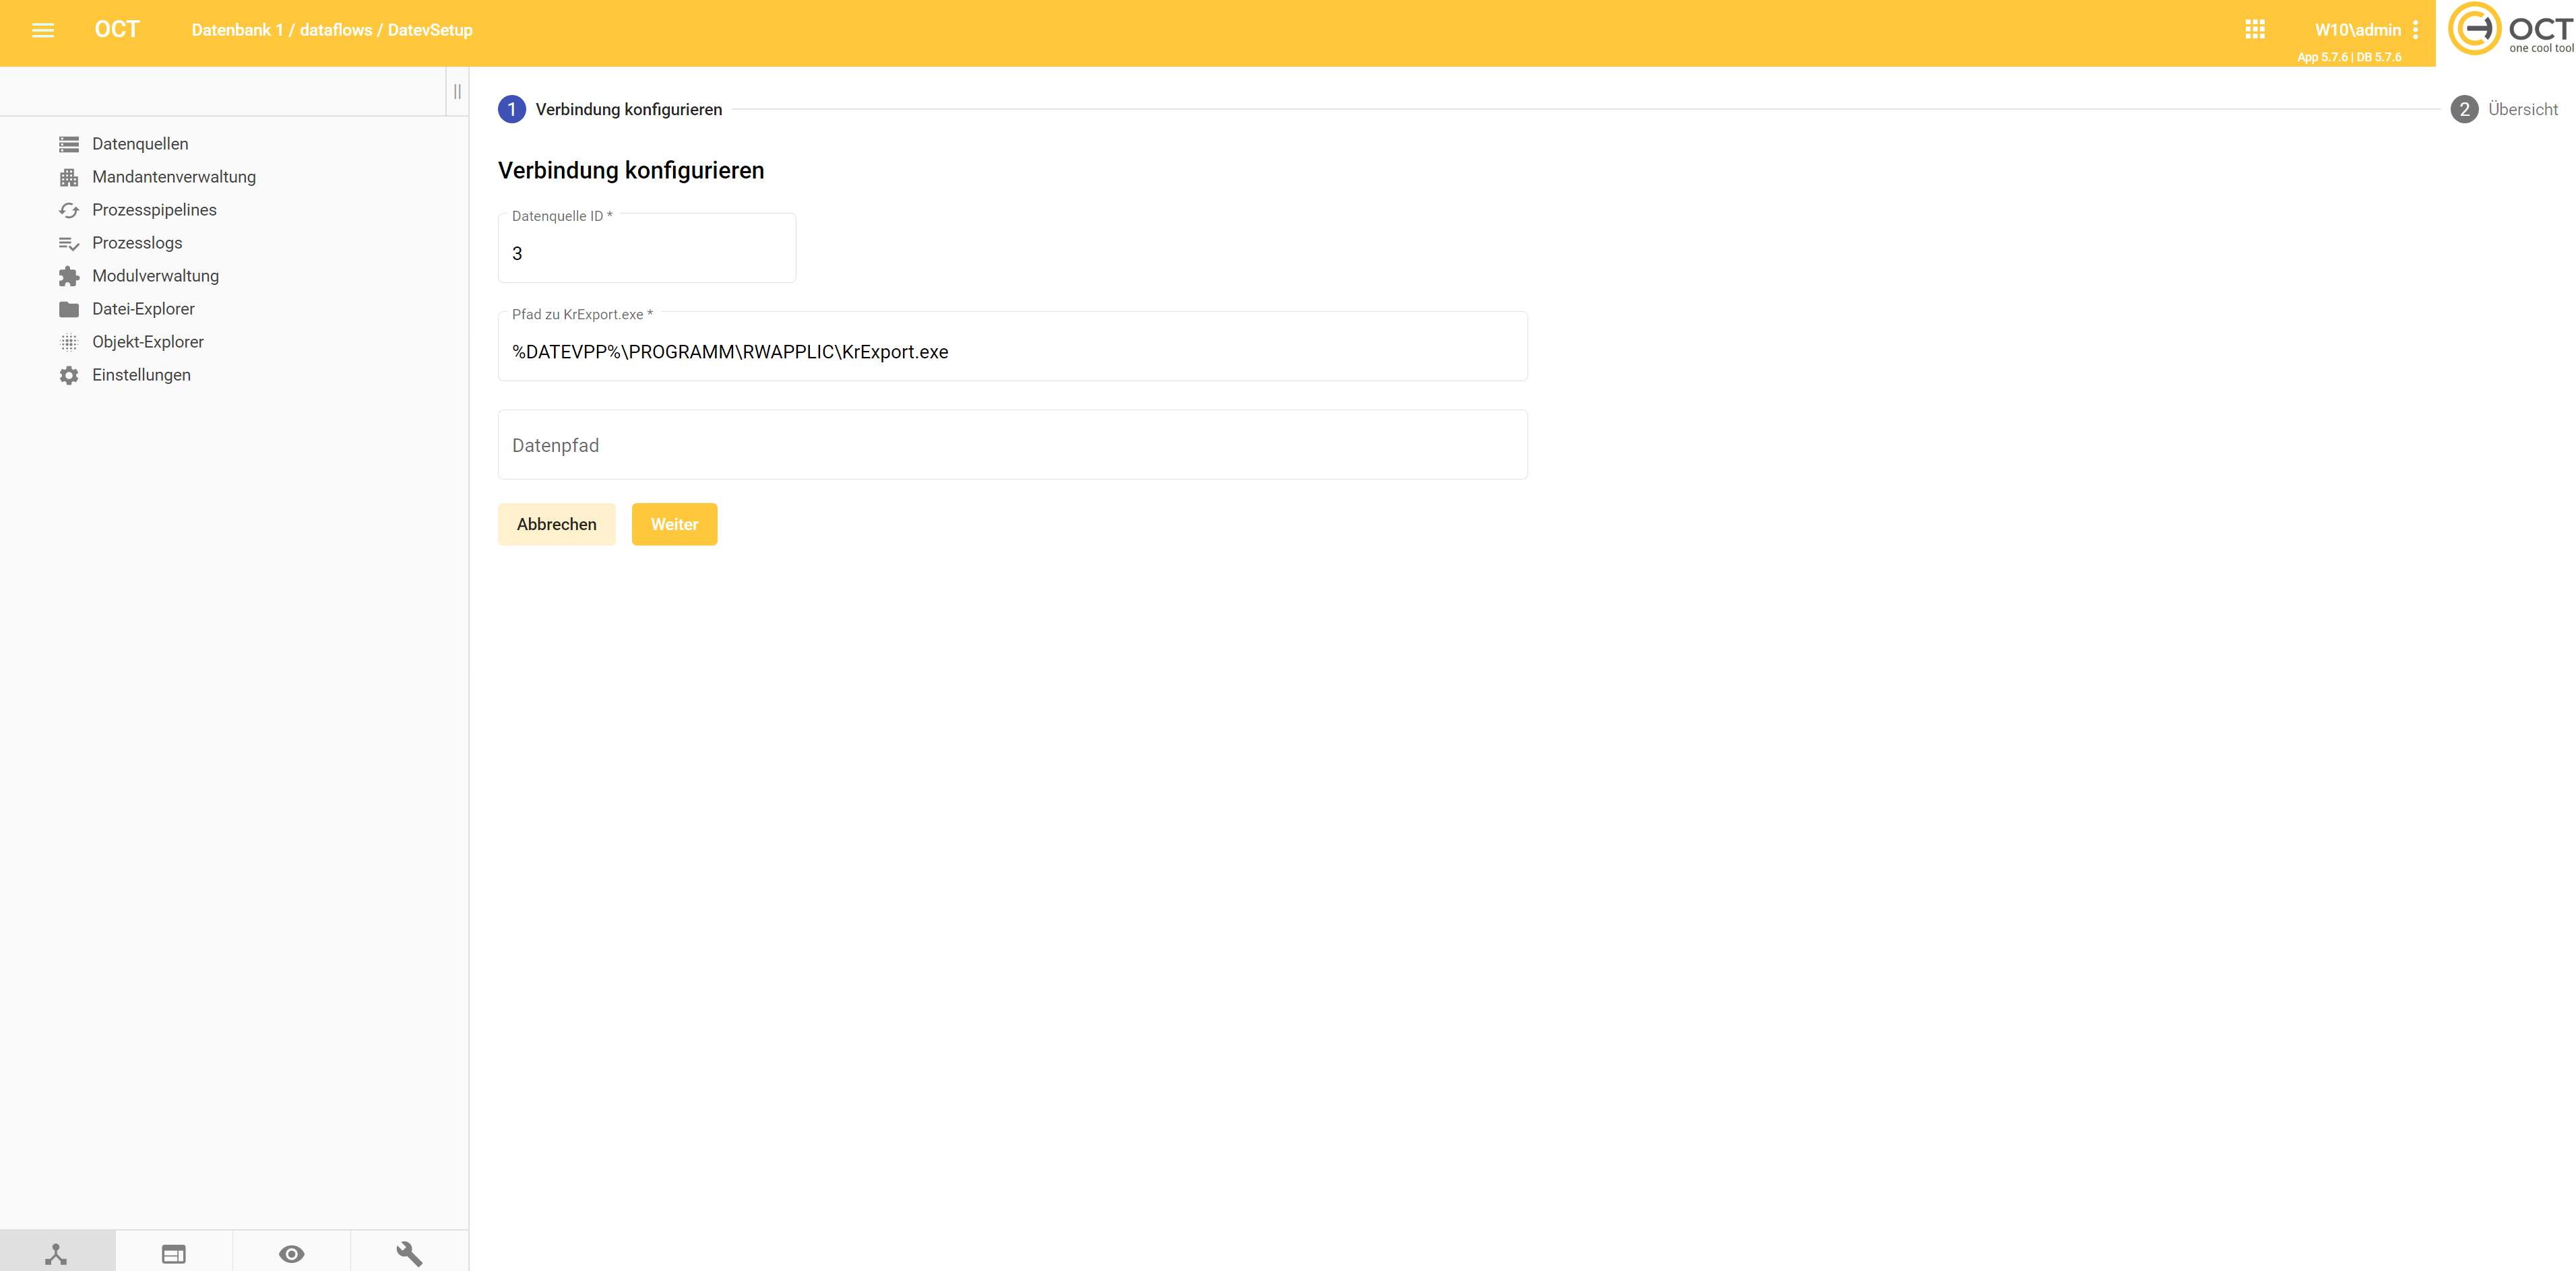The height and width of the screenshot is (1271, 2576).
Task: Switch to the structure tree bottom tab
Action: pos(57,1253)
